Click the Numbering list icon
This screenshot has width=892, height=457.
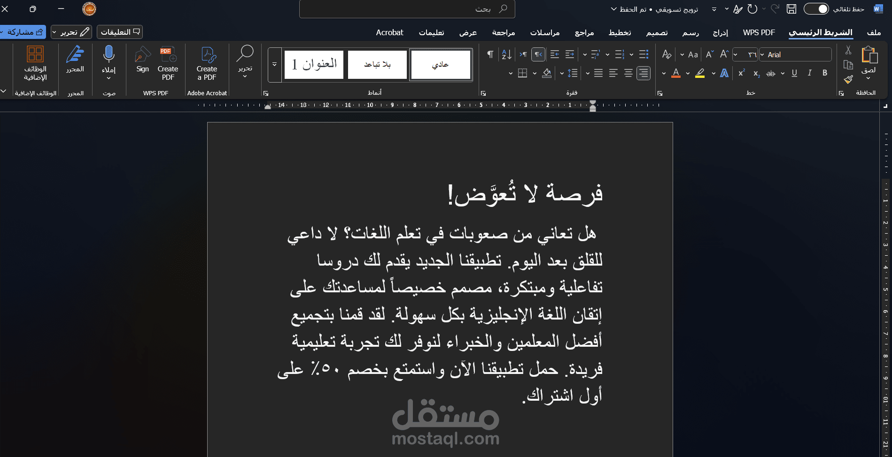click(620, 54)
